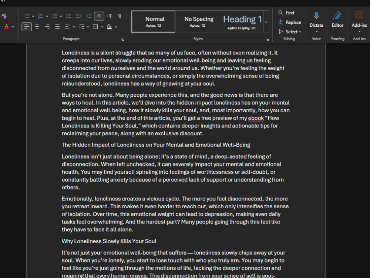Toggle right-to-left text direction
The width and height of the screenshot is (370, 278).
click(110, 16)
